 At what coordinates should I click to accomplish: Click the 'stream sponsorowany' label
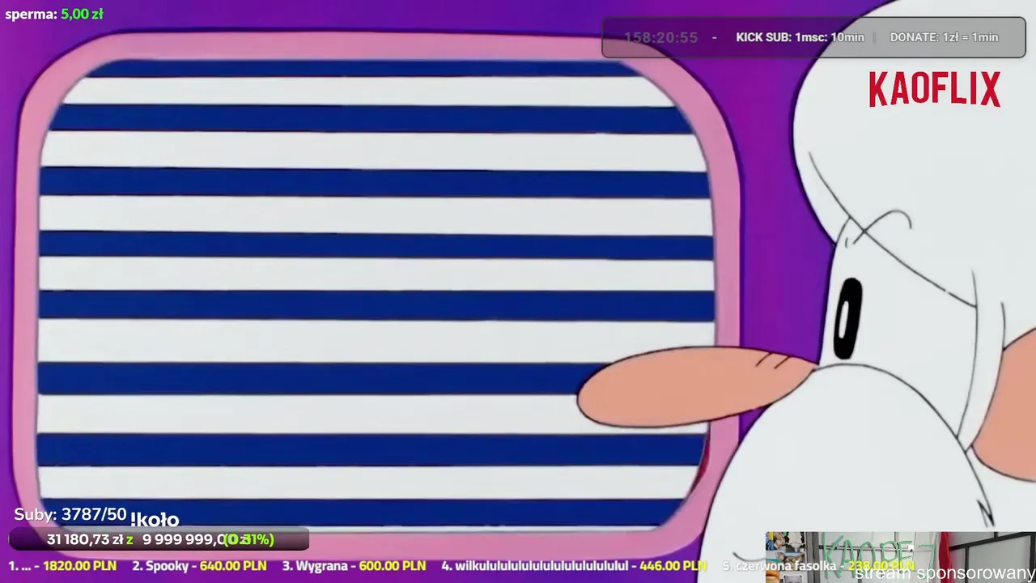[x=945, y=573]
